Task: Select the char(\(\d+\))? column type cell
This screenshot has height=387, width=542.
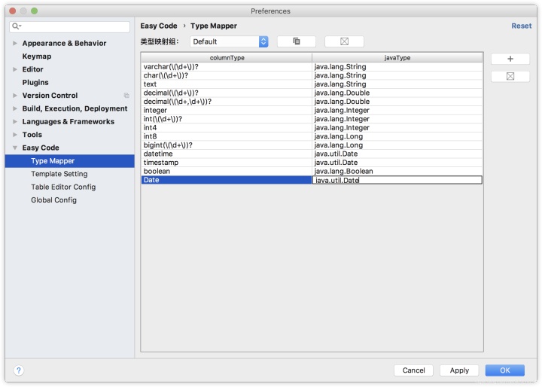Action: (x=227, y=75)
